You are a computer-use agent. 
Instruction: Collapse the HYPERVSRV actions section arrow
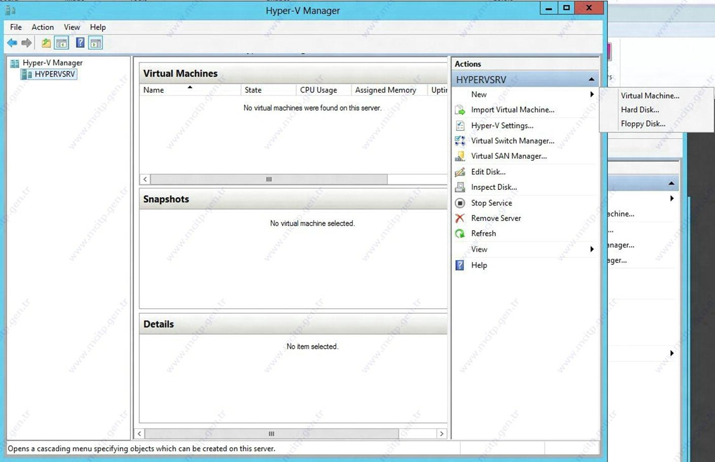pos(591,79)
